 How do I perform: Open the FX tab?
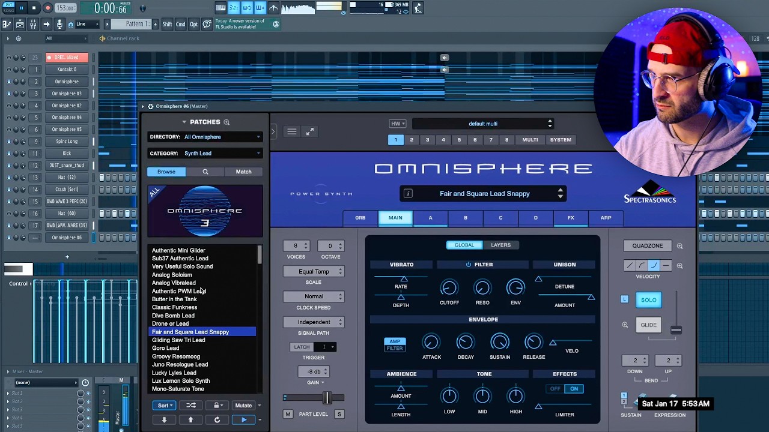[x=571, y=218]
